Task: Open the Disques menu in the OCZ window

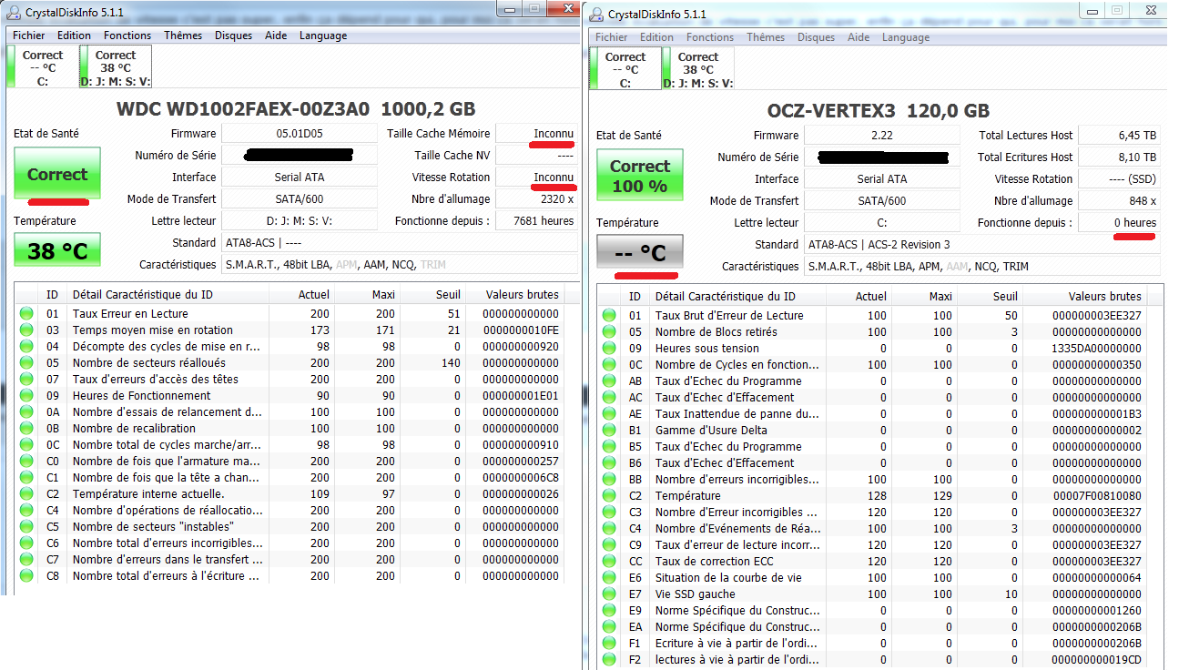Action: (x=816, y=37)
